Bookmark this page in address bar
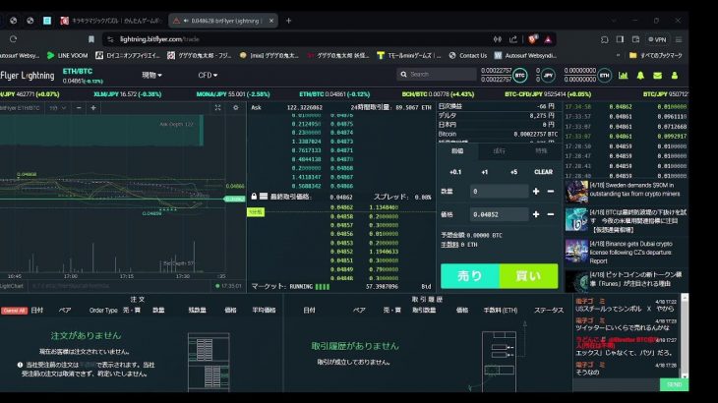The width and height of the screenshot is (718, 403). [x=91, y=39]
